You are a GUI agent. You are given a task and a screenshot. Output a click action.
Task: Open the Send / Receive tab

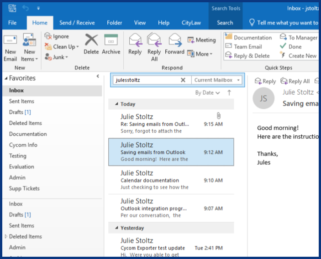click(x=77, y=23)
